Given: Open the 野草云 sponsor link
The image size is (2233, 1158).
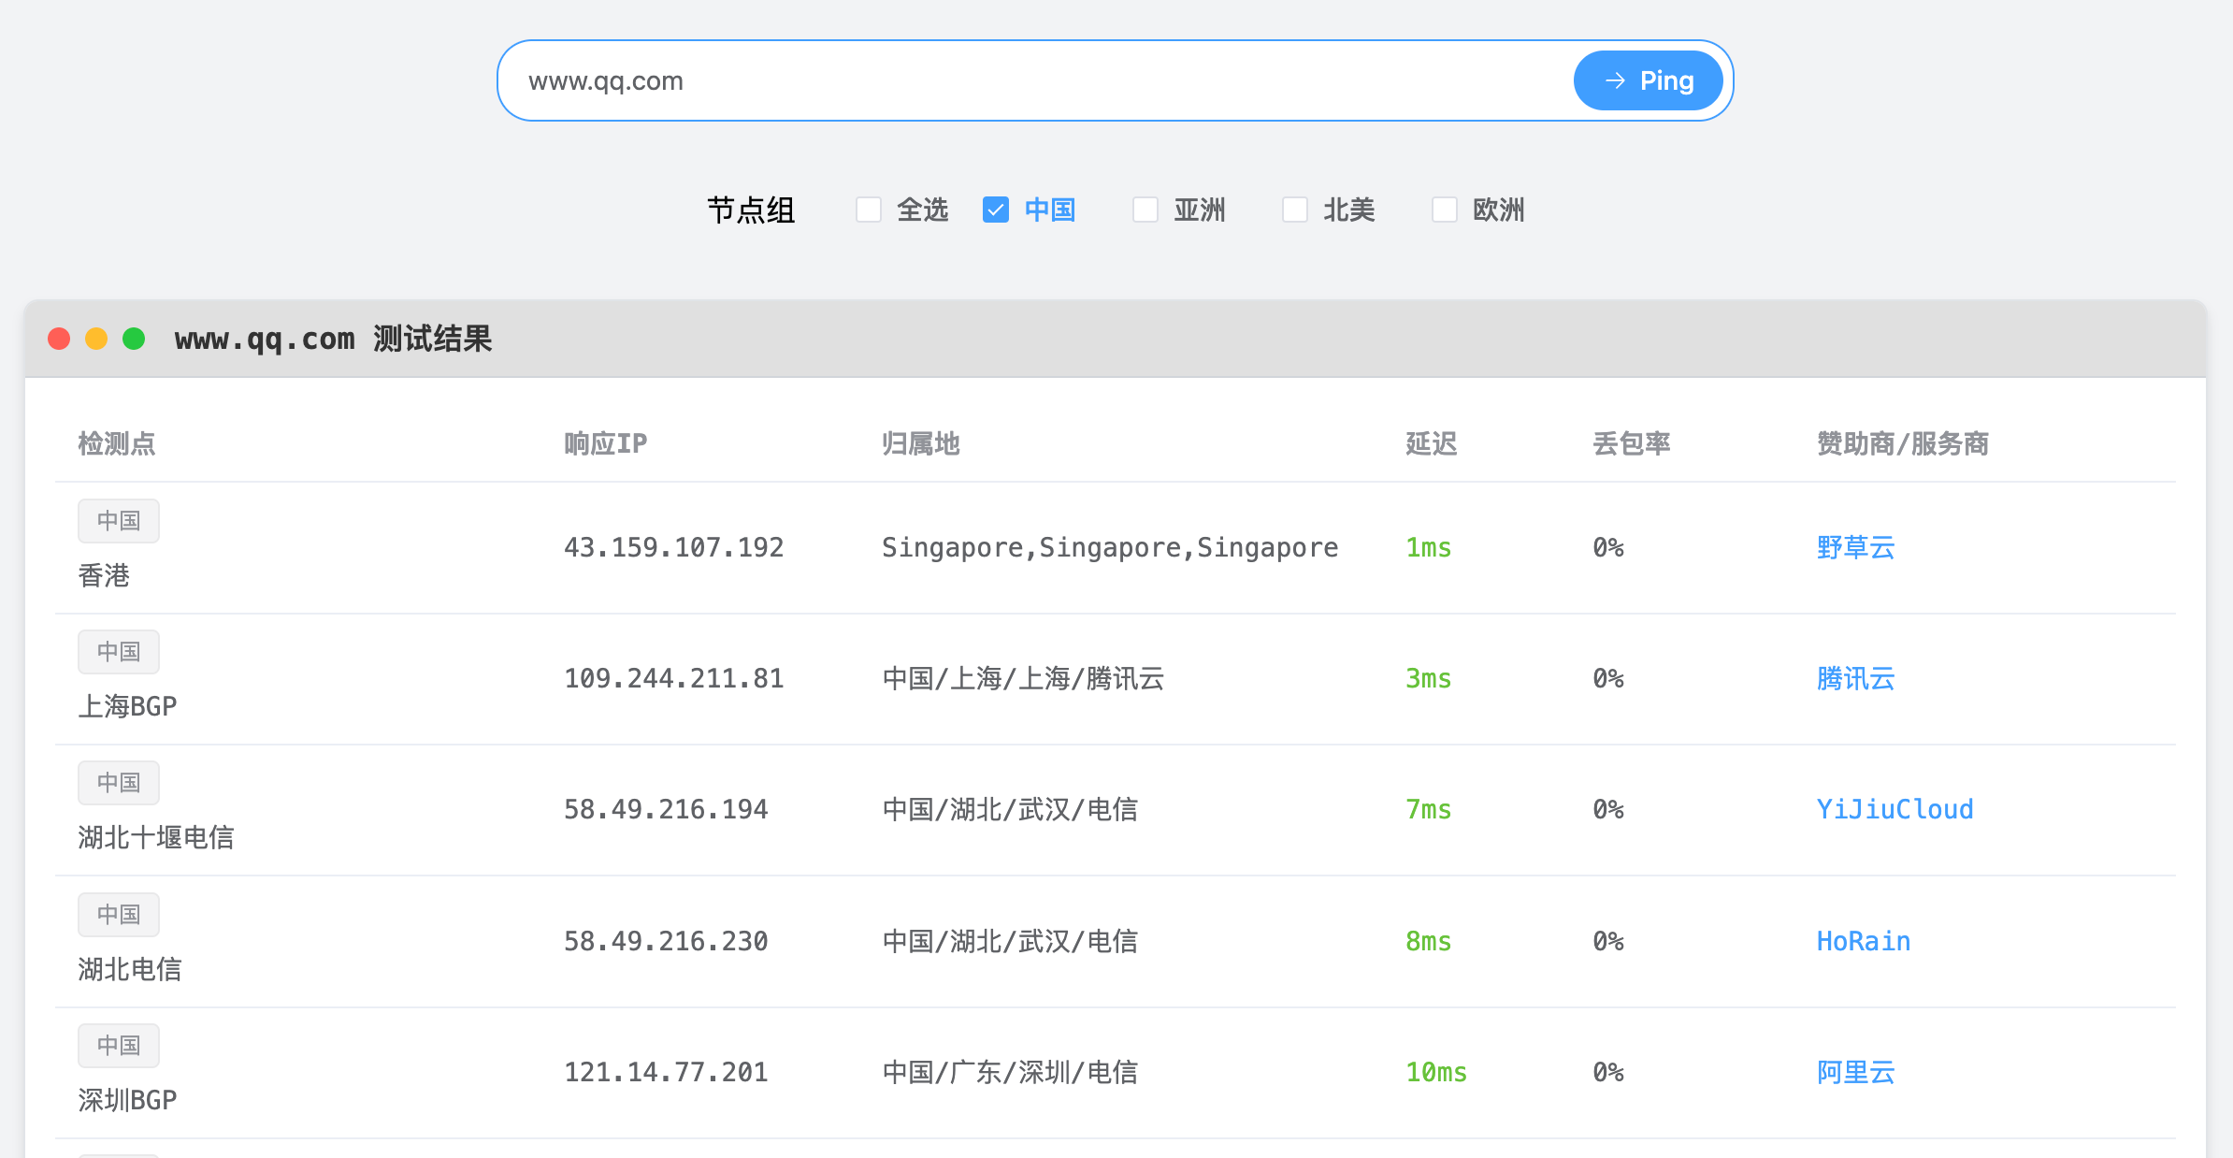Looking at the screenshot, I should [x=1855, y=547].
